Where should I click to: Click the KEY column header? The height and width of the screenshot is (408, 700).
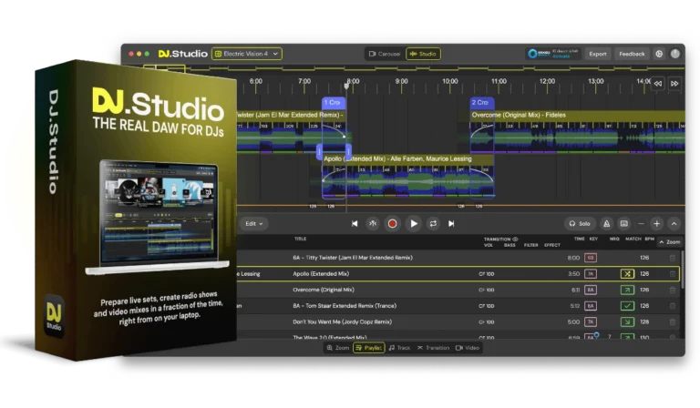click(x=593, y=239)
